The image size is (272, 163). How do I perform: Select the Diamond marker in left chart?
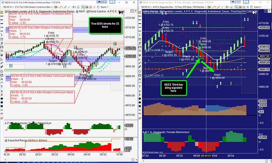click(x=2, y=99)
